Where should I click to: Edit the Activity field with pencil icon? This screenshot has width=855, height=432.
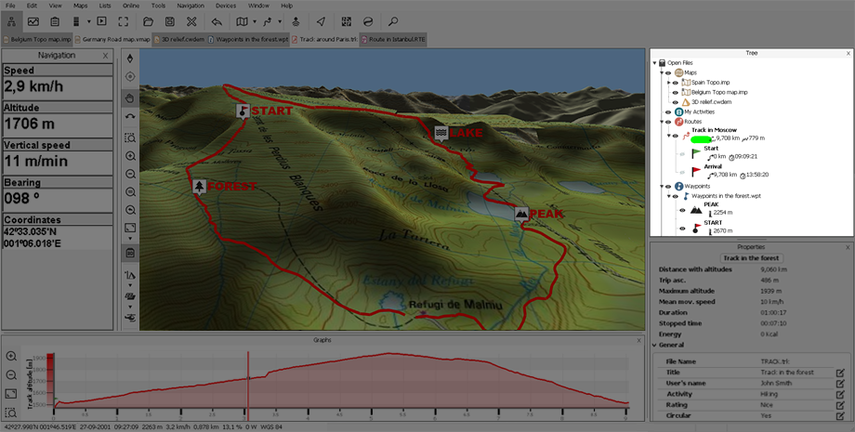839,394
